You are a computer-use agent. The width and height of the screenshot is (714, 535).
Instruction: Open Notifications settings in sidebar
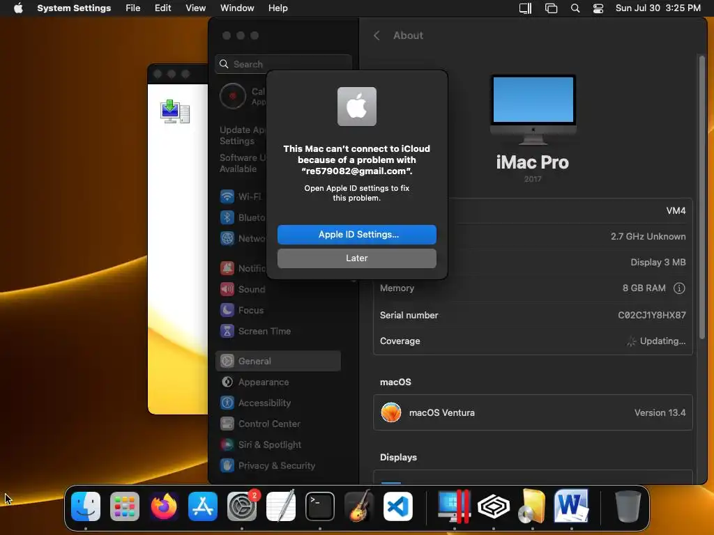click(x=241, y=268)
